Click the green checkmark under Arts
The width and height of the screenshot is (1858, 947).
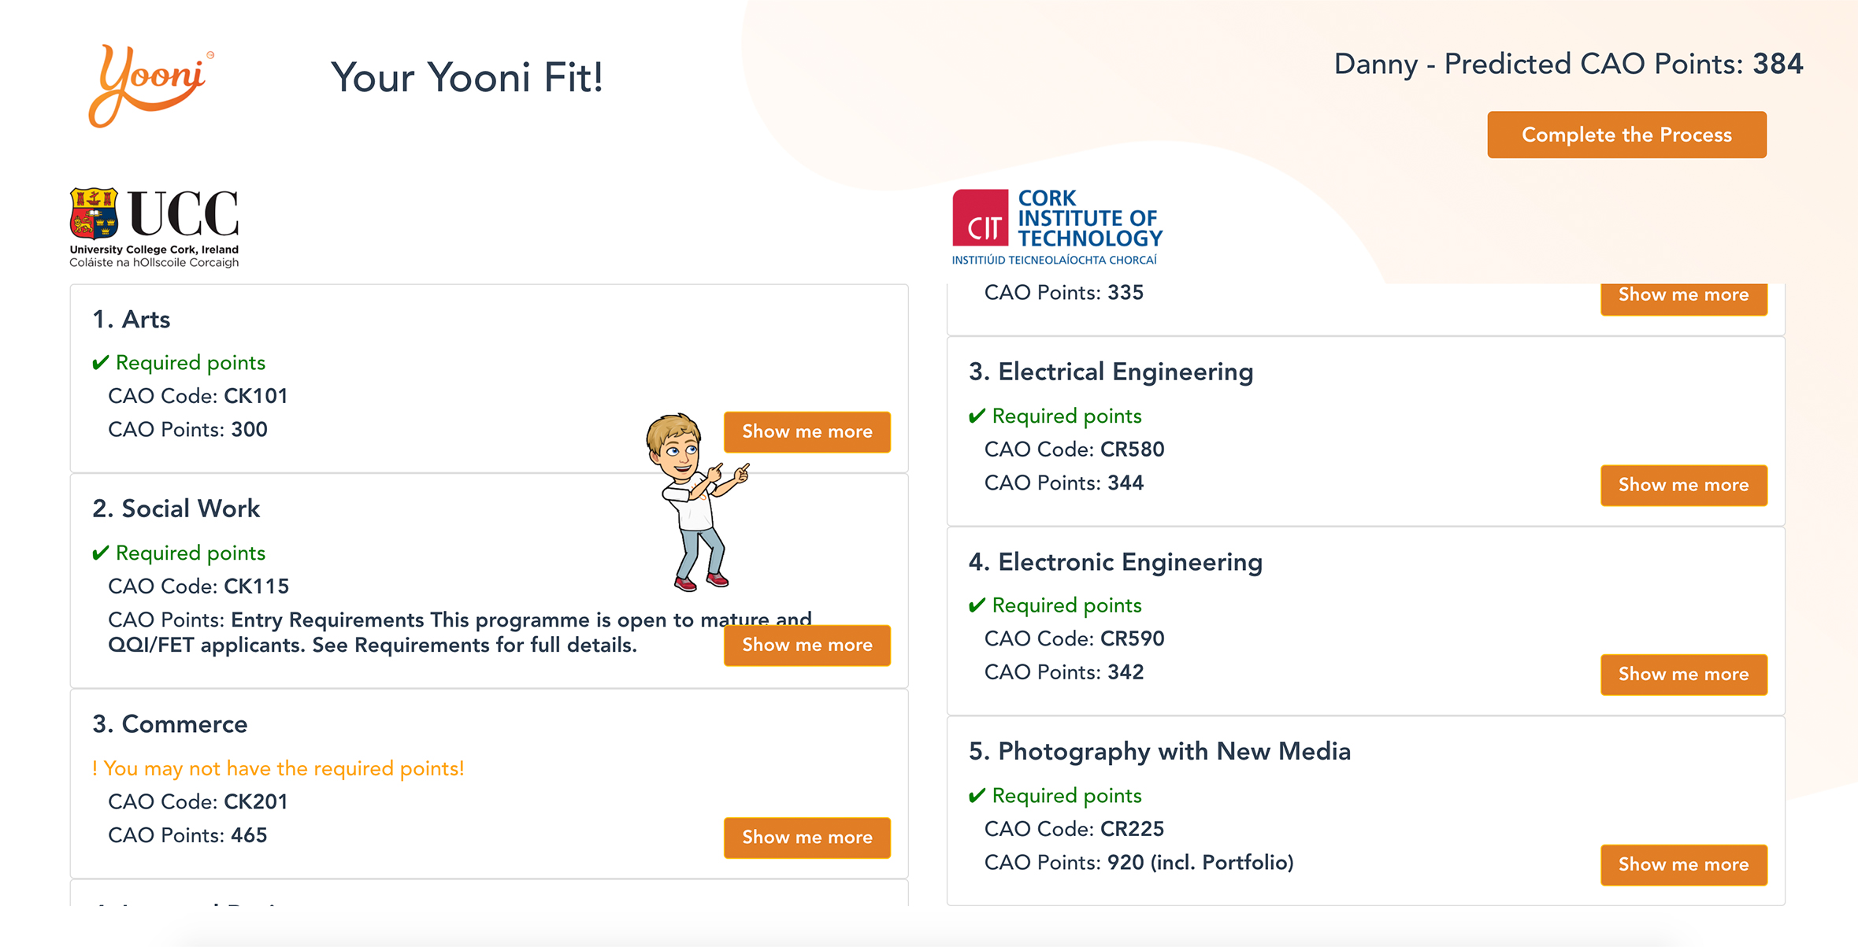100,363
